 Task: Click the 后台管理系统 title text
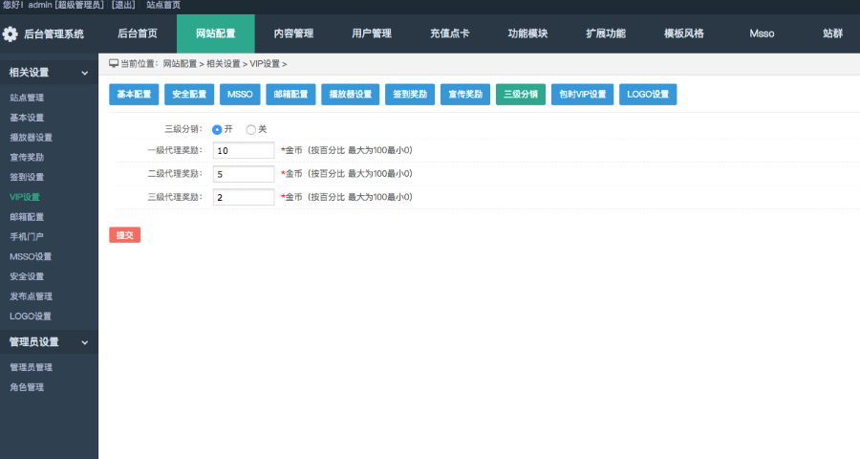pyautogui.click(x=54, y=34)
